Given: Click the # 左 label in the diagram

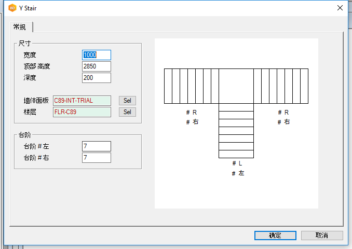Looking at the screenshot, I should click(238, 173).
